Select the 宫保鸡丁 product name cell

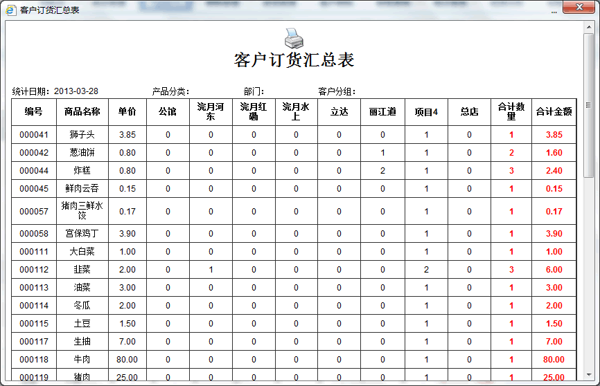82,234
